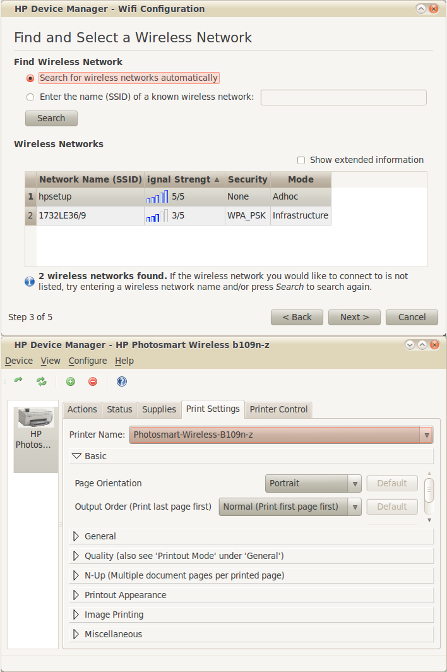Viewport: 447px width, 672px height.
Task: Switch to the Actions tab
Action: (x=82, y=410)
